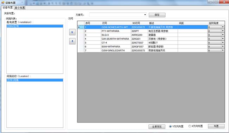
Task: Select Y方向布置 radio button
Action: [x=170, y=126]
